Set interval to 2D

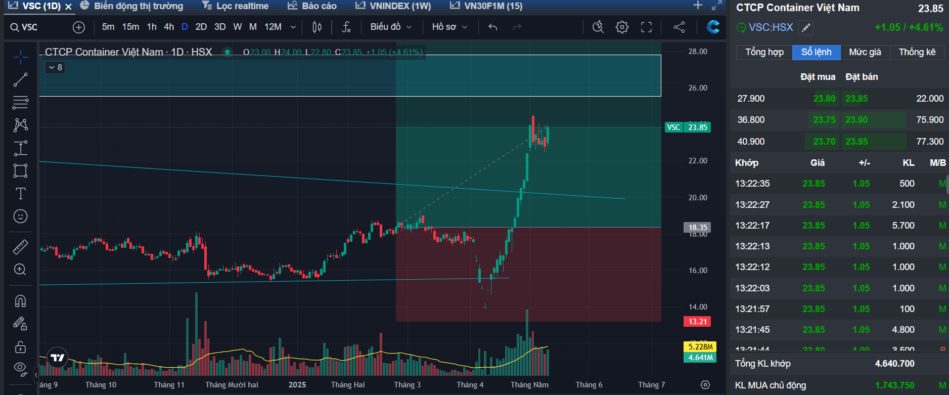(201, 27)
